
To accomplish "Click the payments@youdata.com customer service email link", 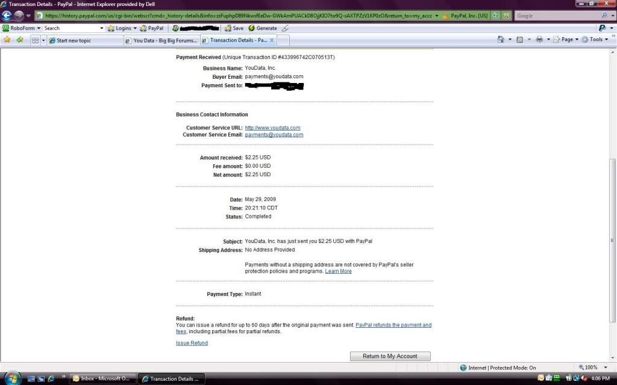I will (x=274, y=135).
